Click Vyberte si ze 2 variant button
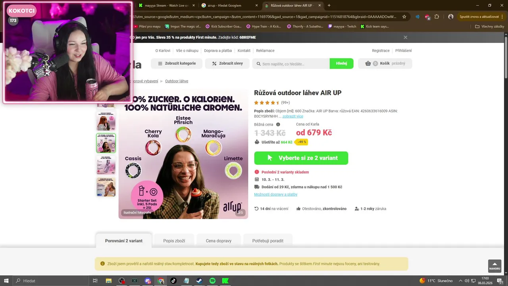This screenshot has height=286, width=508. tap(301, 158)
